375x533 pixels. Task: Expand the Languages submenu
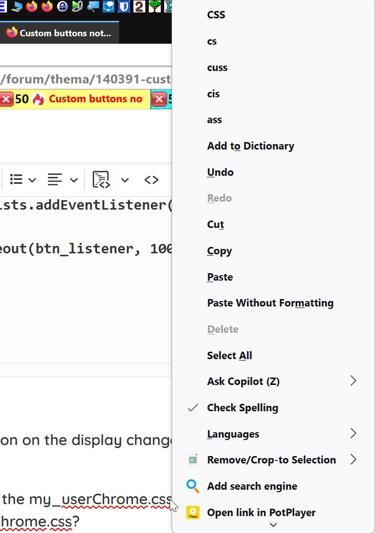click(x=353, y=434)
